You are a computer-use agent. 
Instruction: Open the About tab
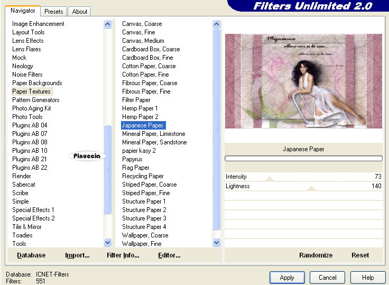80,12
